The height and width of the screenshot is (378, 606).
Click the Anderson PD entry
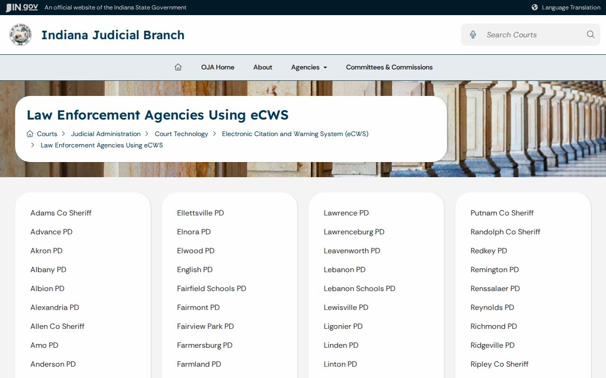tap(53, 364)
